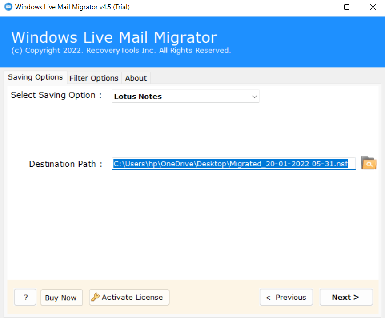Viewport: 385px width, 318px height.
Task: Maximize the Windows Live Mail Migrator window
Action: point(347,7)
